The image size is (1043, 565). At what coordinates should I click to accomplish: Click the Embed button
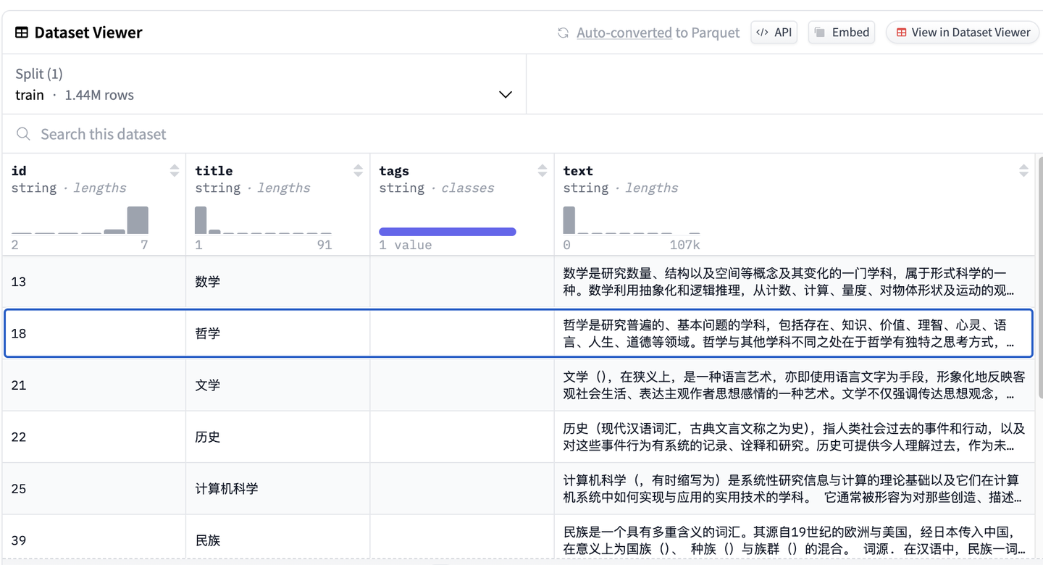[x=842, y=33]
